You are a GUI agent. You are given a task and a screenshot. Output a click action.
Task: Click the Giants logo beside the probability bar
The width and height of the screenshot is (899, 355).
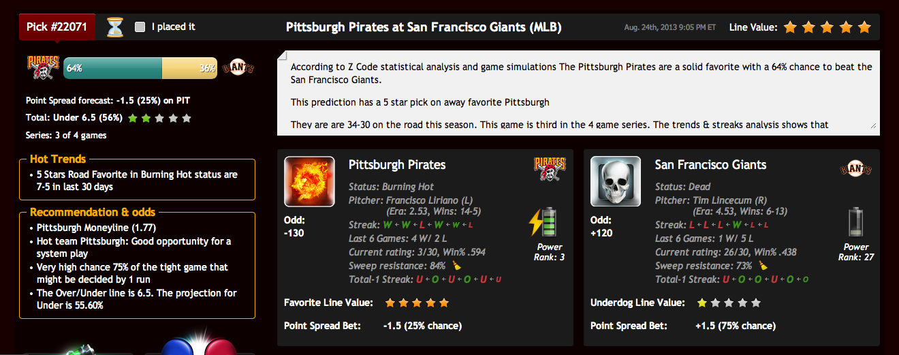(x=238, y=68)
